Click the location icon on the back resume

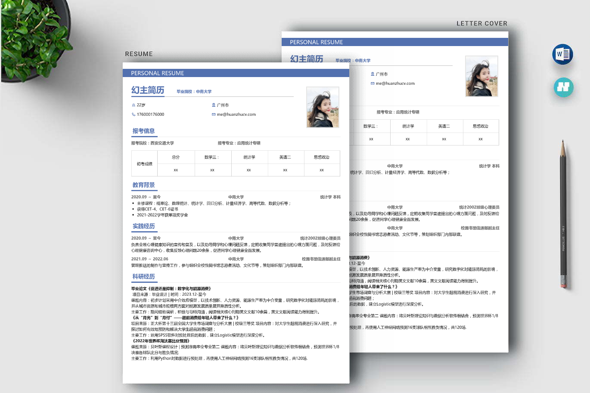(373, 74)
